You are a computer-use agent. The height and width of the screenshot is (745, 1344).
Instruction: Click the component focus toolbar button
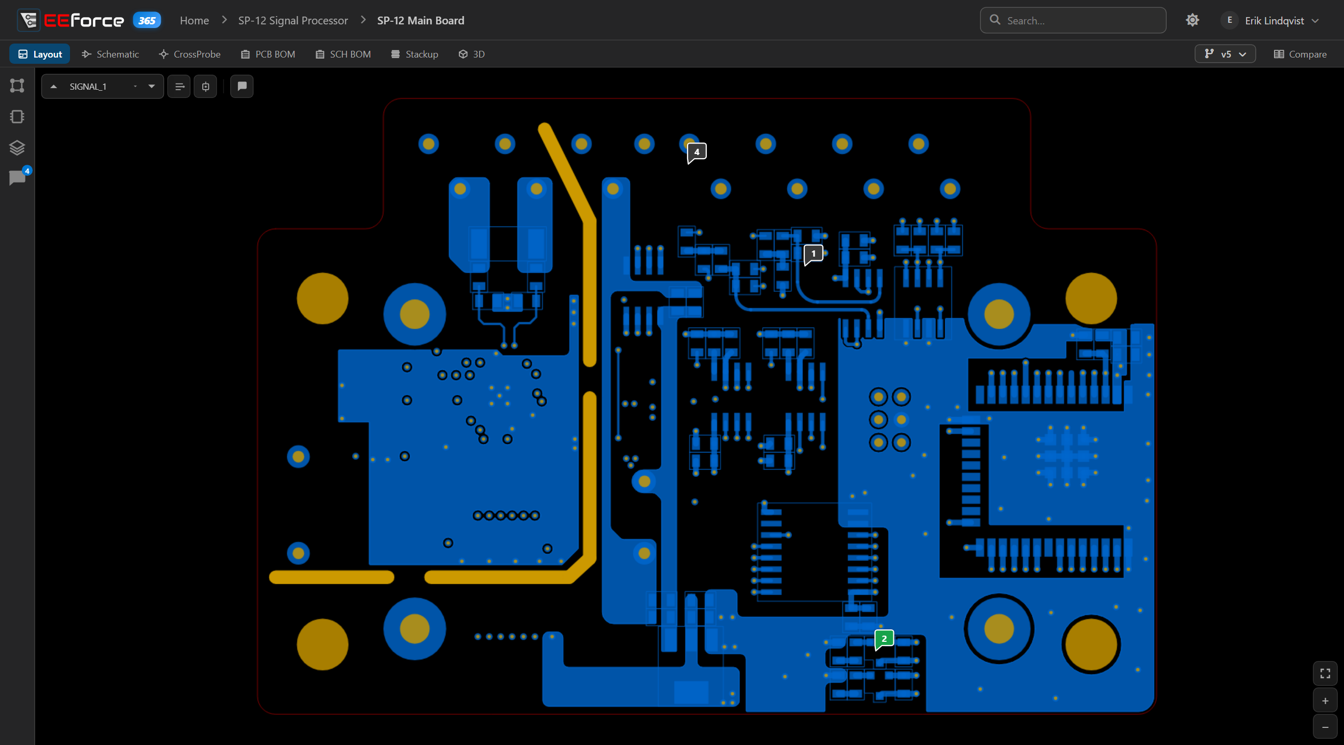point(205,87)
